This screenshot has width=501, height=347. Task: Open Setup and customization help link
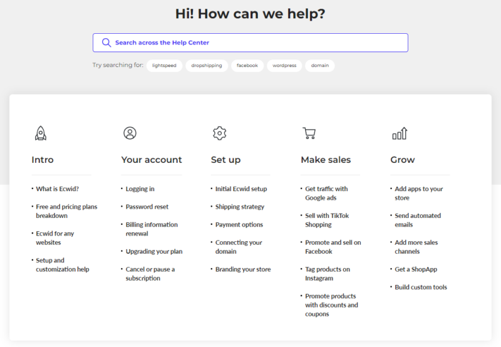click(62, 265)
